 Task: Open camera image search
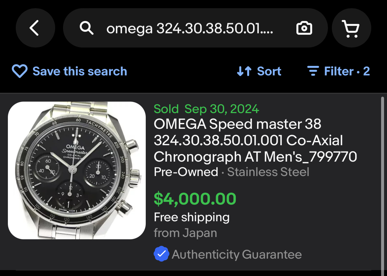click(x=304, y=29)
